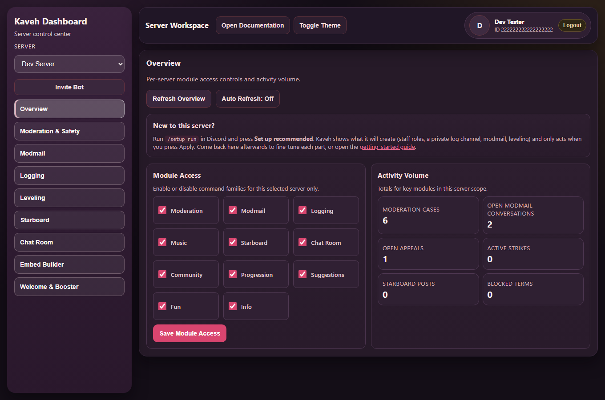
Task: Disable the Community module checkbox
Action: pos(162,274)
